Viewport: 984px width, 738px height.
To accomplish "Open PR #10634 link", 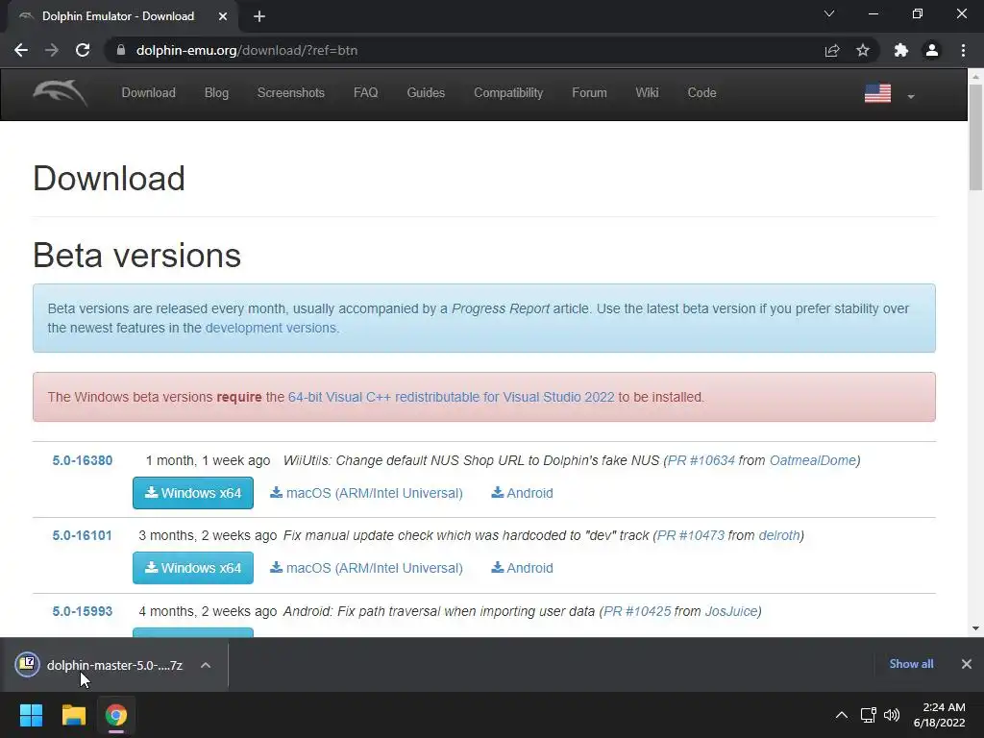I will pos(701,460).
